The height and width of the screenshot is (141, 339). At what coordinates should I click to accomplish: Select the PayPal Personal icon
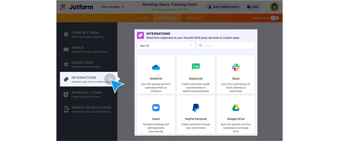196,107
